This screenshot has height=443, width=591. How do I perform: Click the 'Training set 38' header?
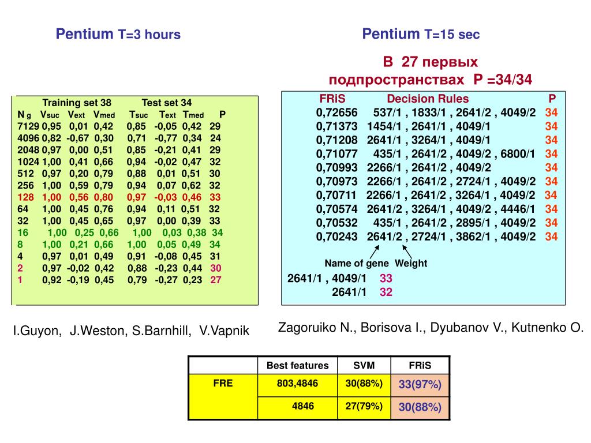(77, 103)
